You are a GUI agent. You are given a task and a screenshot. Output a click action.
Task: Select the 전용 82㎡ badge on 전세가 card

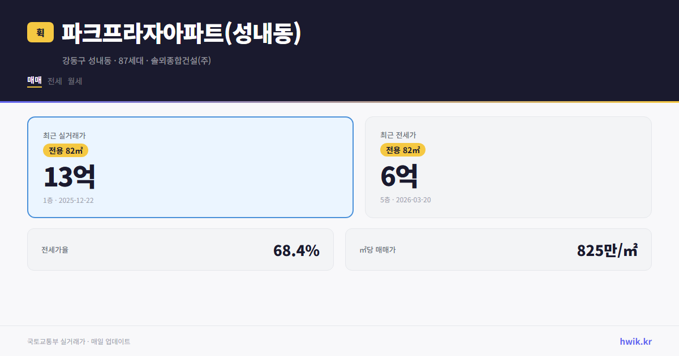[x=402, y=150]
